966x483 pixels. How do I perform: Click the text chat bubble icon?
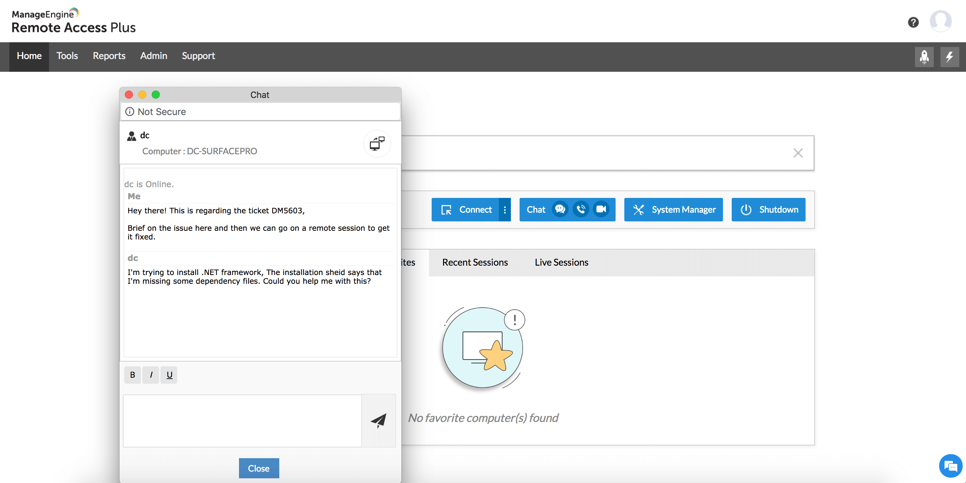click(560, 209)
